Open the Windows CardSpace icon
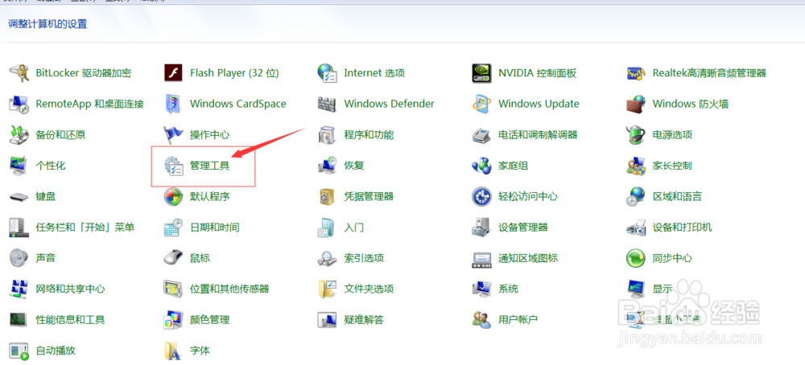 pos(174,104)
